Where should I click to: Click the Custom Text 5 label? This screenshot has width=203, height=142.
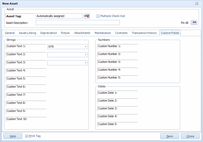(16, 79)
